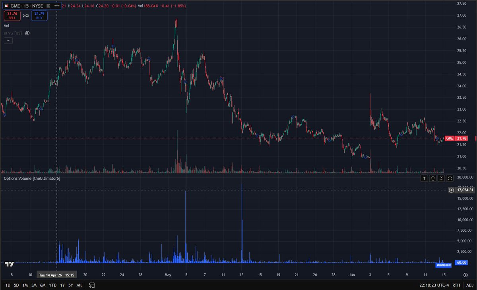Image resolution: width=477 pixels, height=290 pixels.
Task: Select the 1Y time range
Action: 62,285
